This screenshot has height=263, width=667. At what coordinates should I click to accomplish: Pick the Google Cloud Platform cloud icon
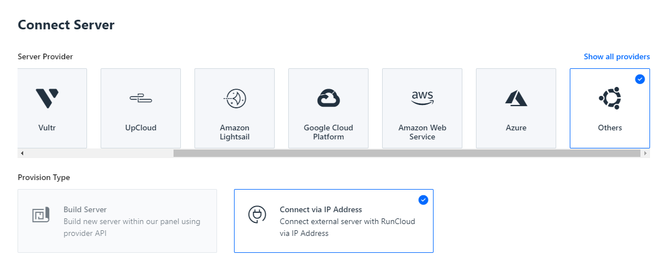pos(328,98)
